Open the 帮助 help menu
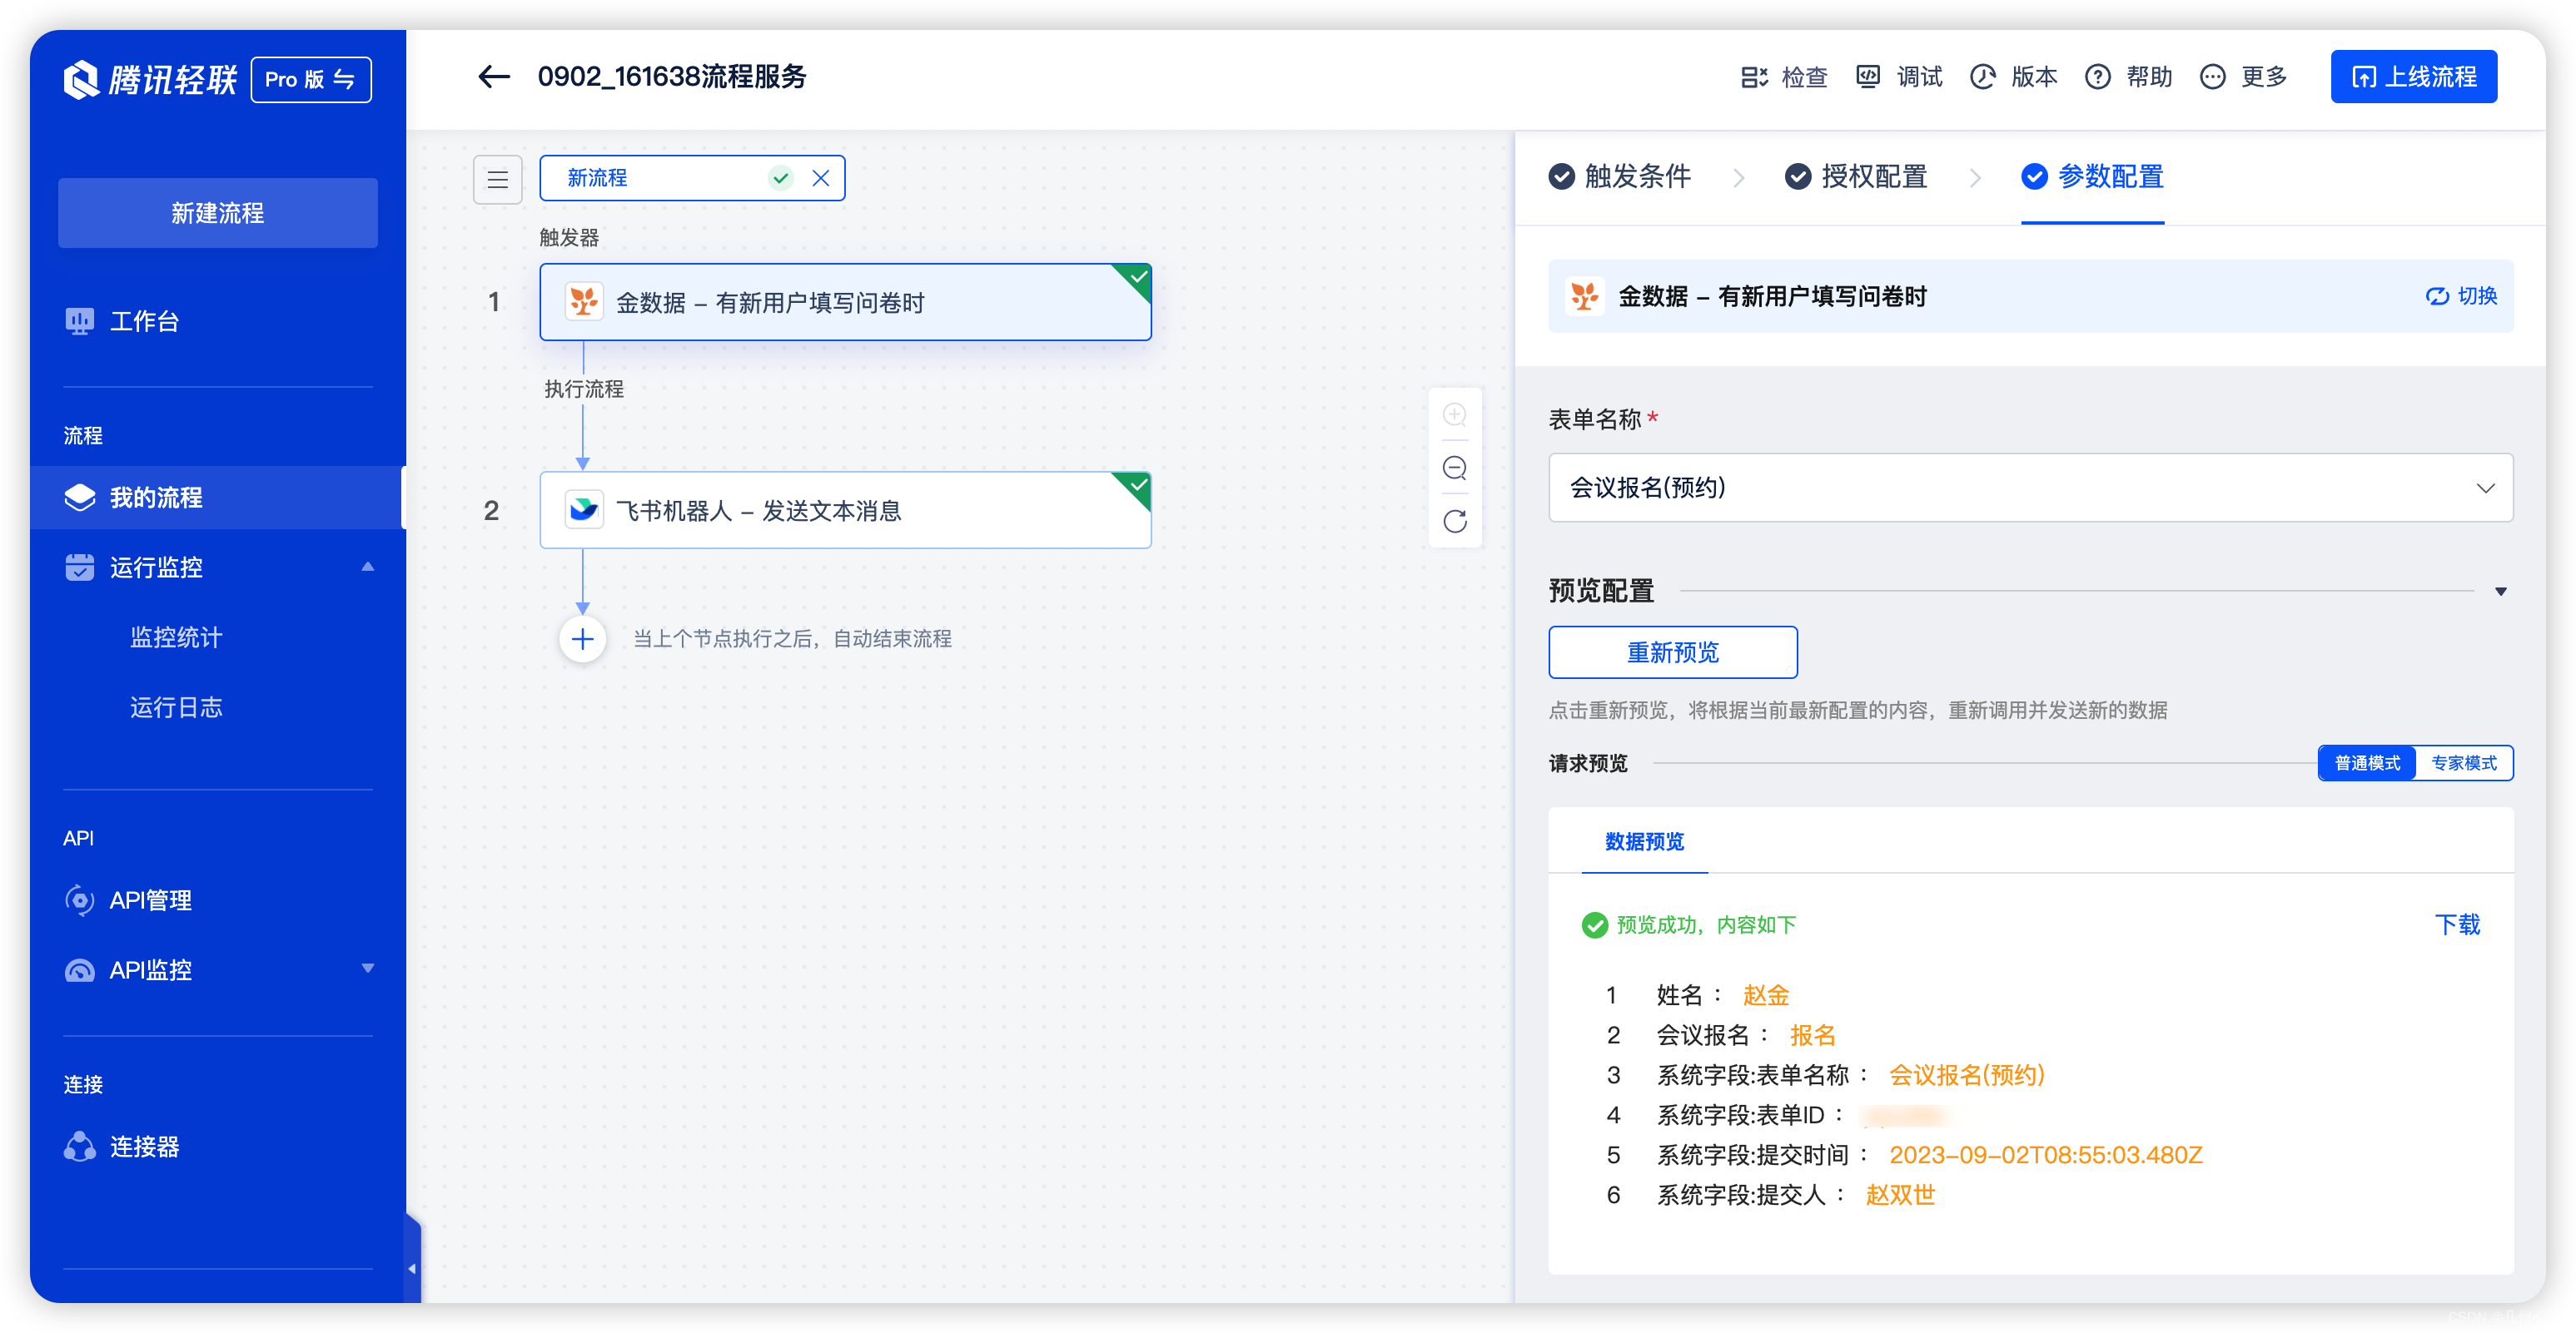The height and width of the screenshot is (1333, 2576). coord(2128,77)
